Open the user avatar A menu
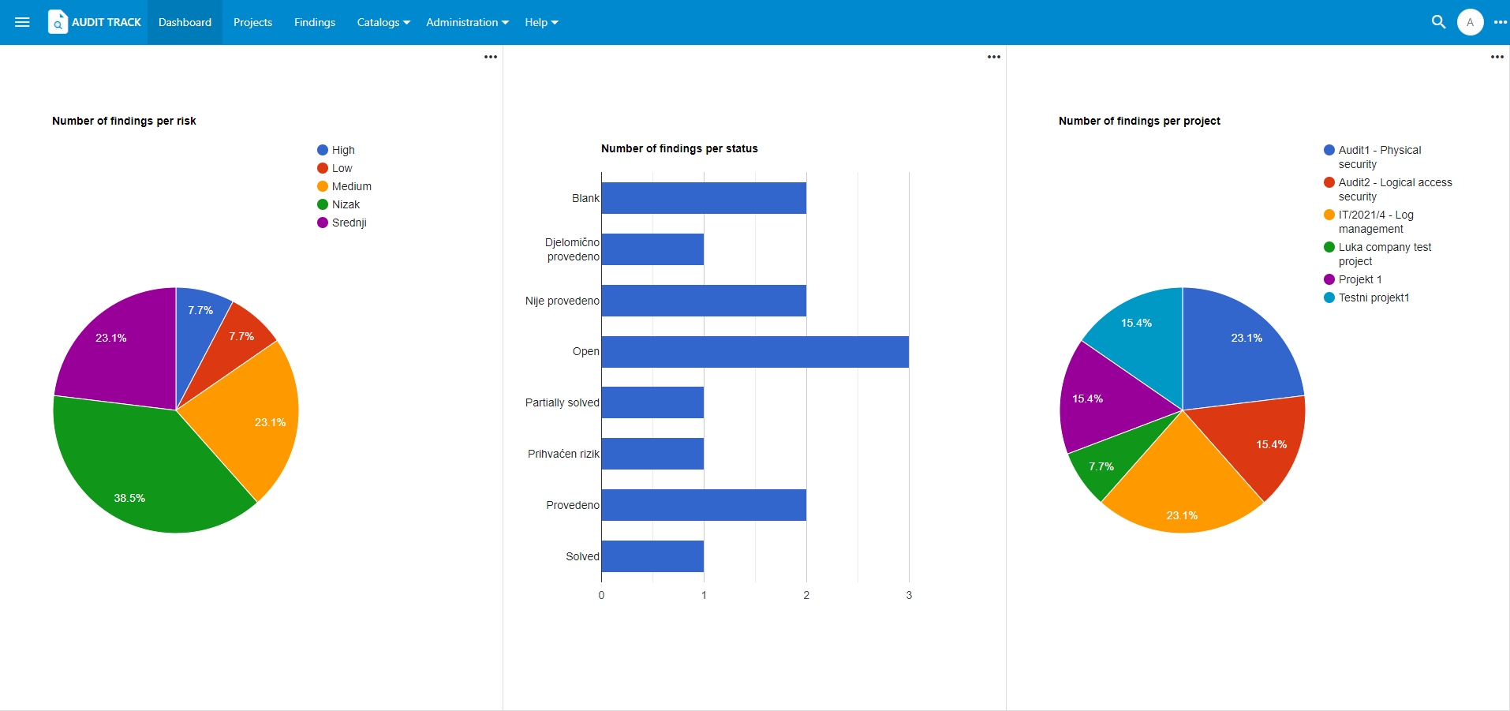 (x=1470, y=22)
